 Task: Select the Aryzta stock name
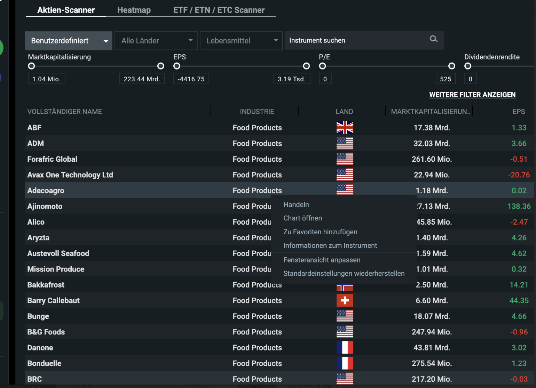click(38, 238)
